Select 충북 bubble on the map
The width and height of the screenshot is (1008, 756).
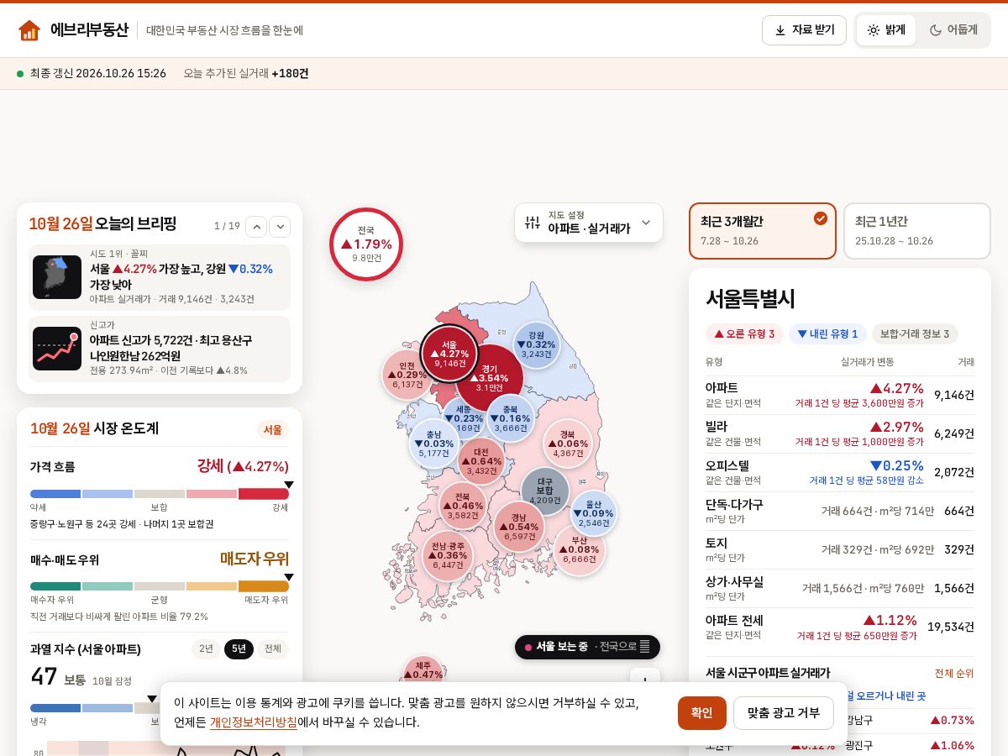510,418
